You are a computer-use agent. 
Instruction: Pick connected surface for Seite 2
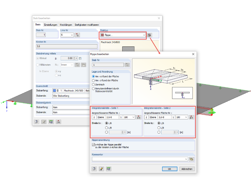[x=191, y=117]
